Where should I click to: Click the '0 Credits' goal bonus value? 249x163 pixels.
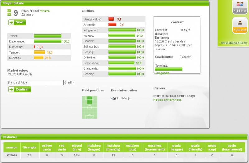pos(185,57)
